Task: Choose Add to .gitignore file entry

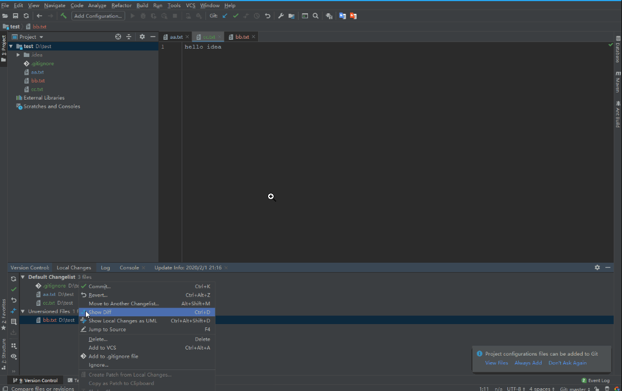Action: [147, 357]
